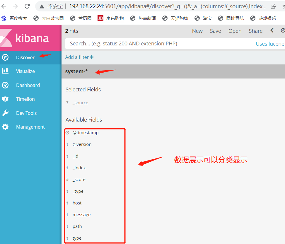Select the _type field

78,191
